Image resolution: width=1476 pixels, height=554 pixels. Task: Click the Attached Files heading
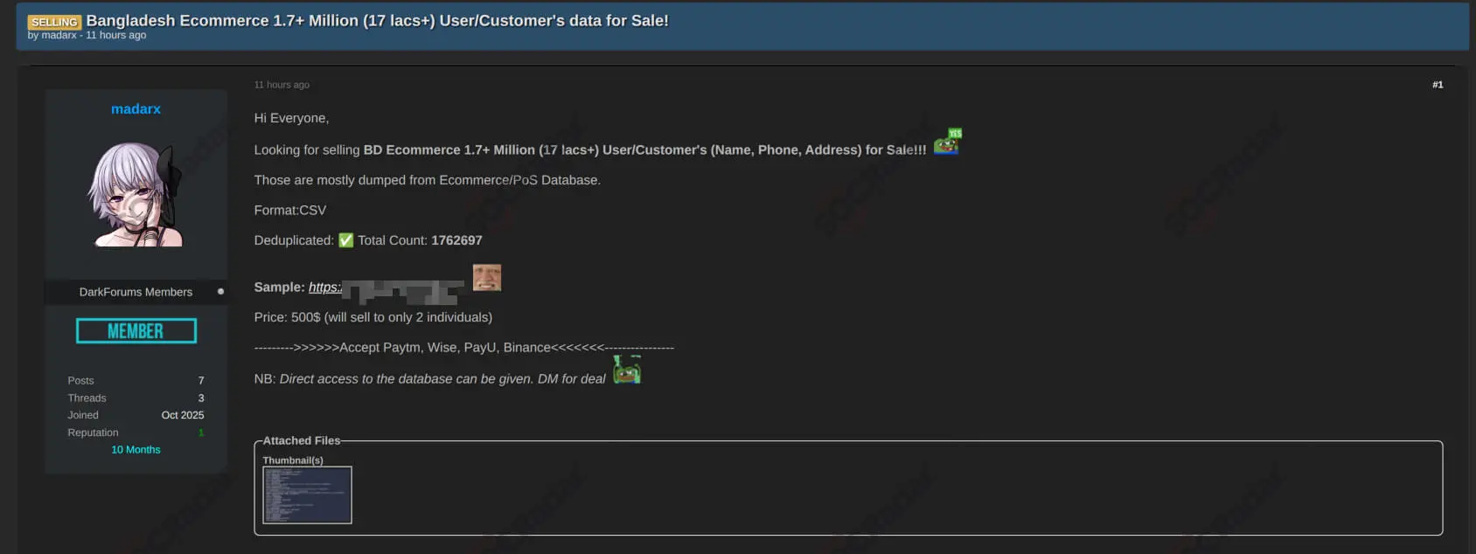302,441
